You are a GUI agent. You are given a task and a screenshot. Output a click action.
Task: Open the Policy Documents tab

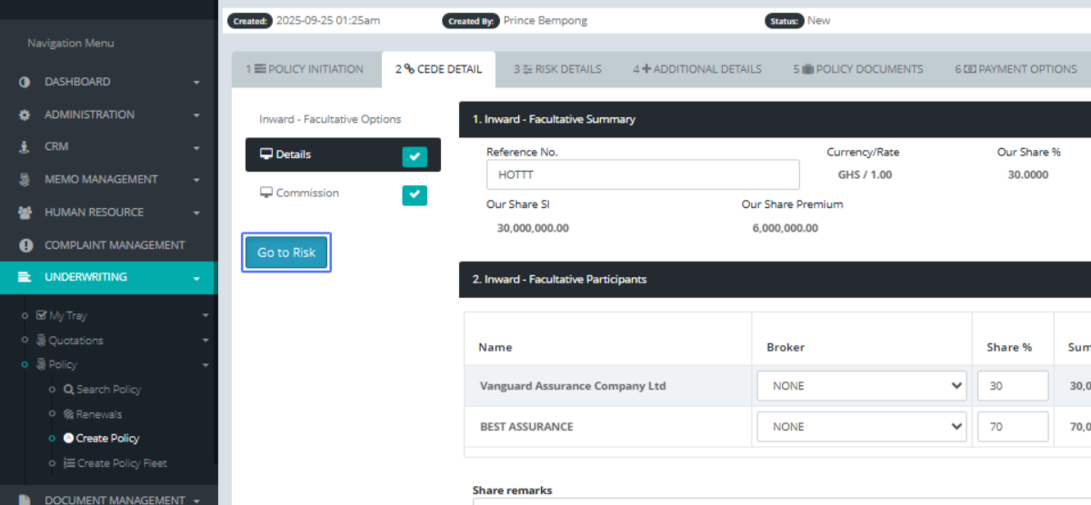857,69
